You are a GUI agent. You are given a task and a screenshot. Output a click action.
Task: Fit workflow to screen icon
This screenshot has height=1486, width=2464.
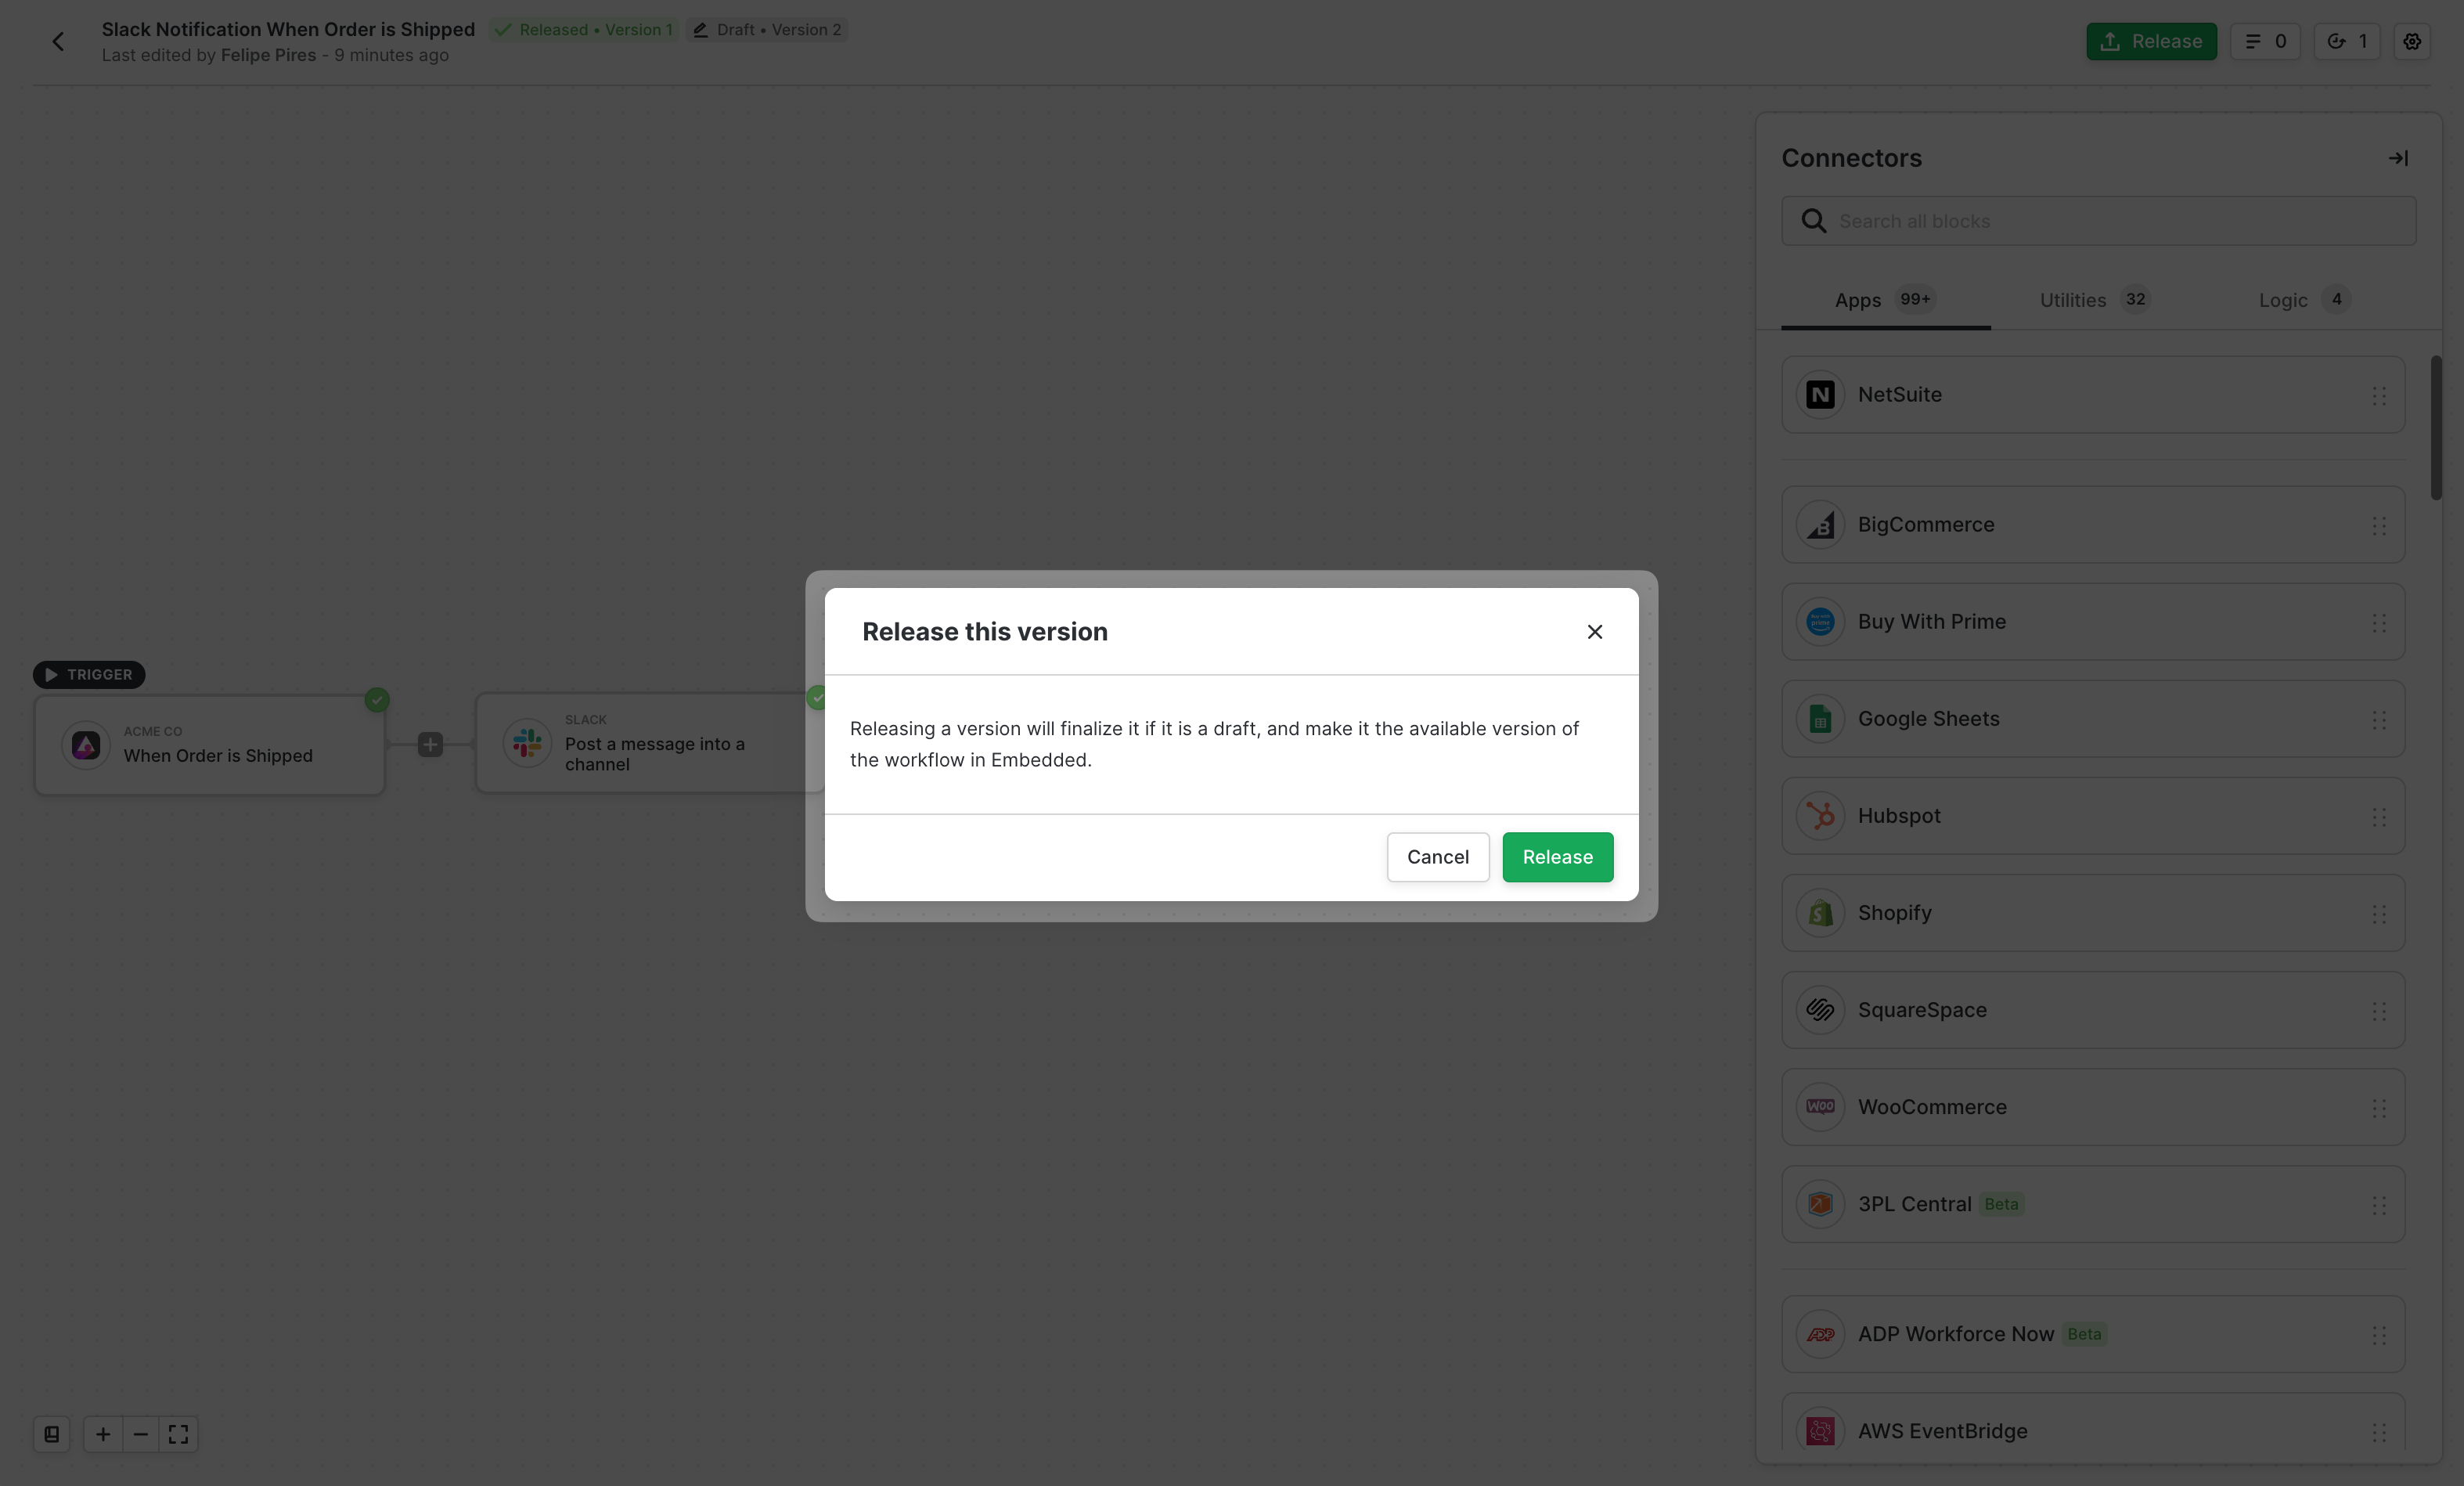(x=178, y=1434)
